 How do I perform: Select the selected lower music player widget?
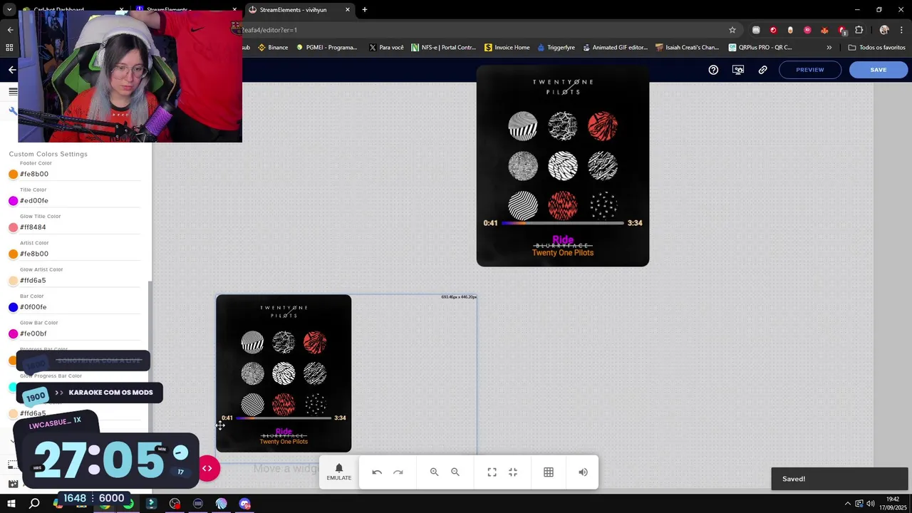(x=284, y=373)
